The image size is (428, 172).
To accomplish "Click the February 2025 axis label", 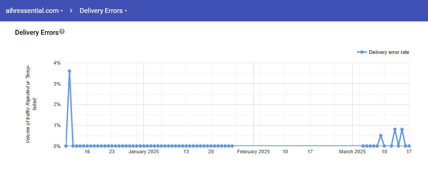I will coord(253,152).
